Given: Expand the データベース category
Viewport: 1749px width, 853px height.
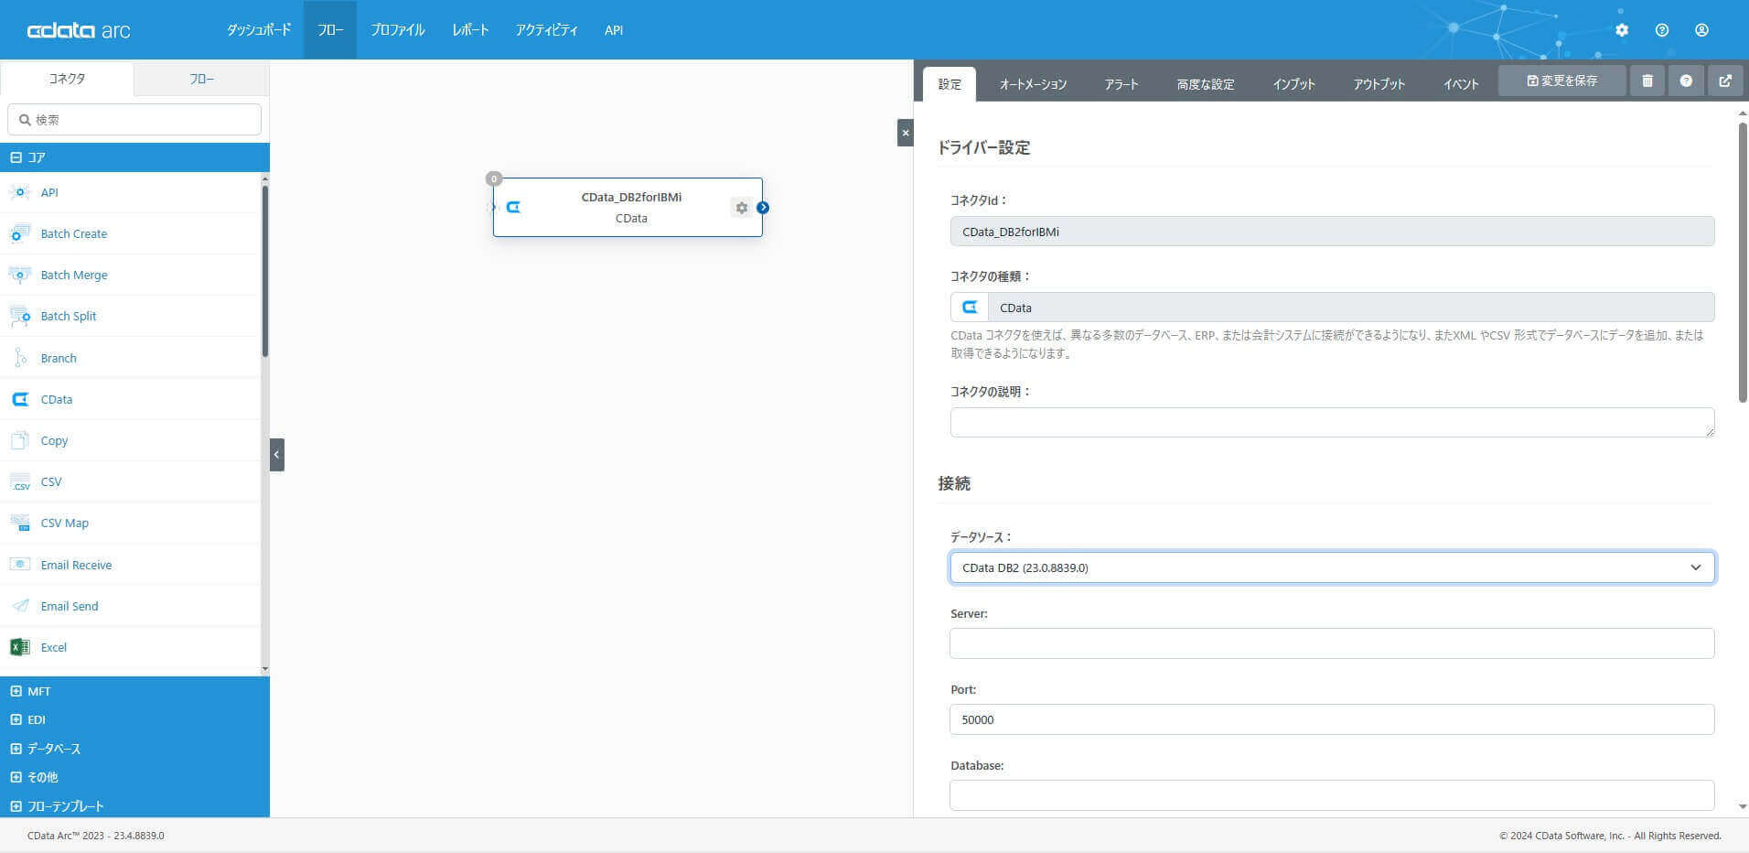Looking at the screenshot, I should (134, 749).
